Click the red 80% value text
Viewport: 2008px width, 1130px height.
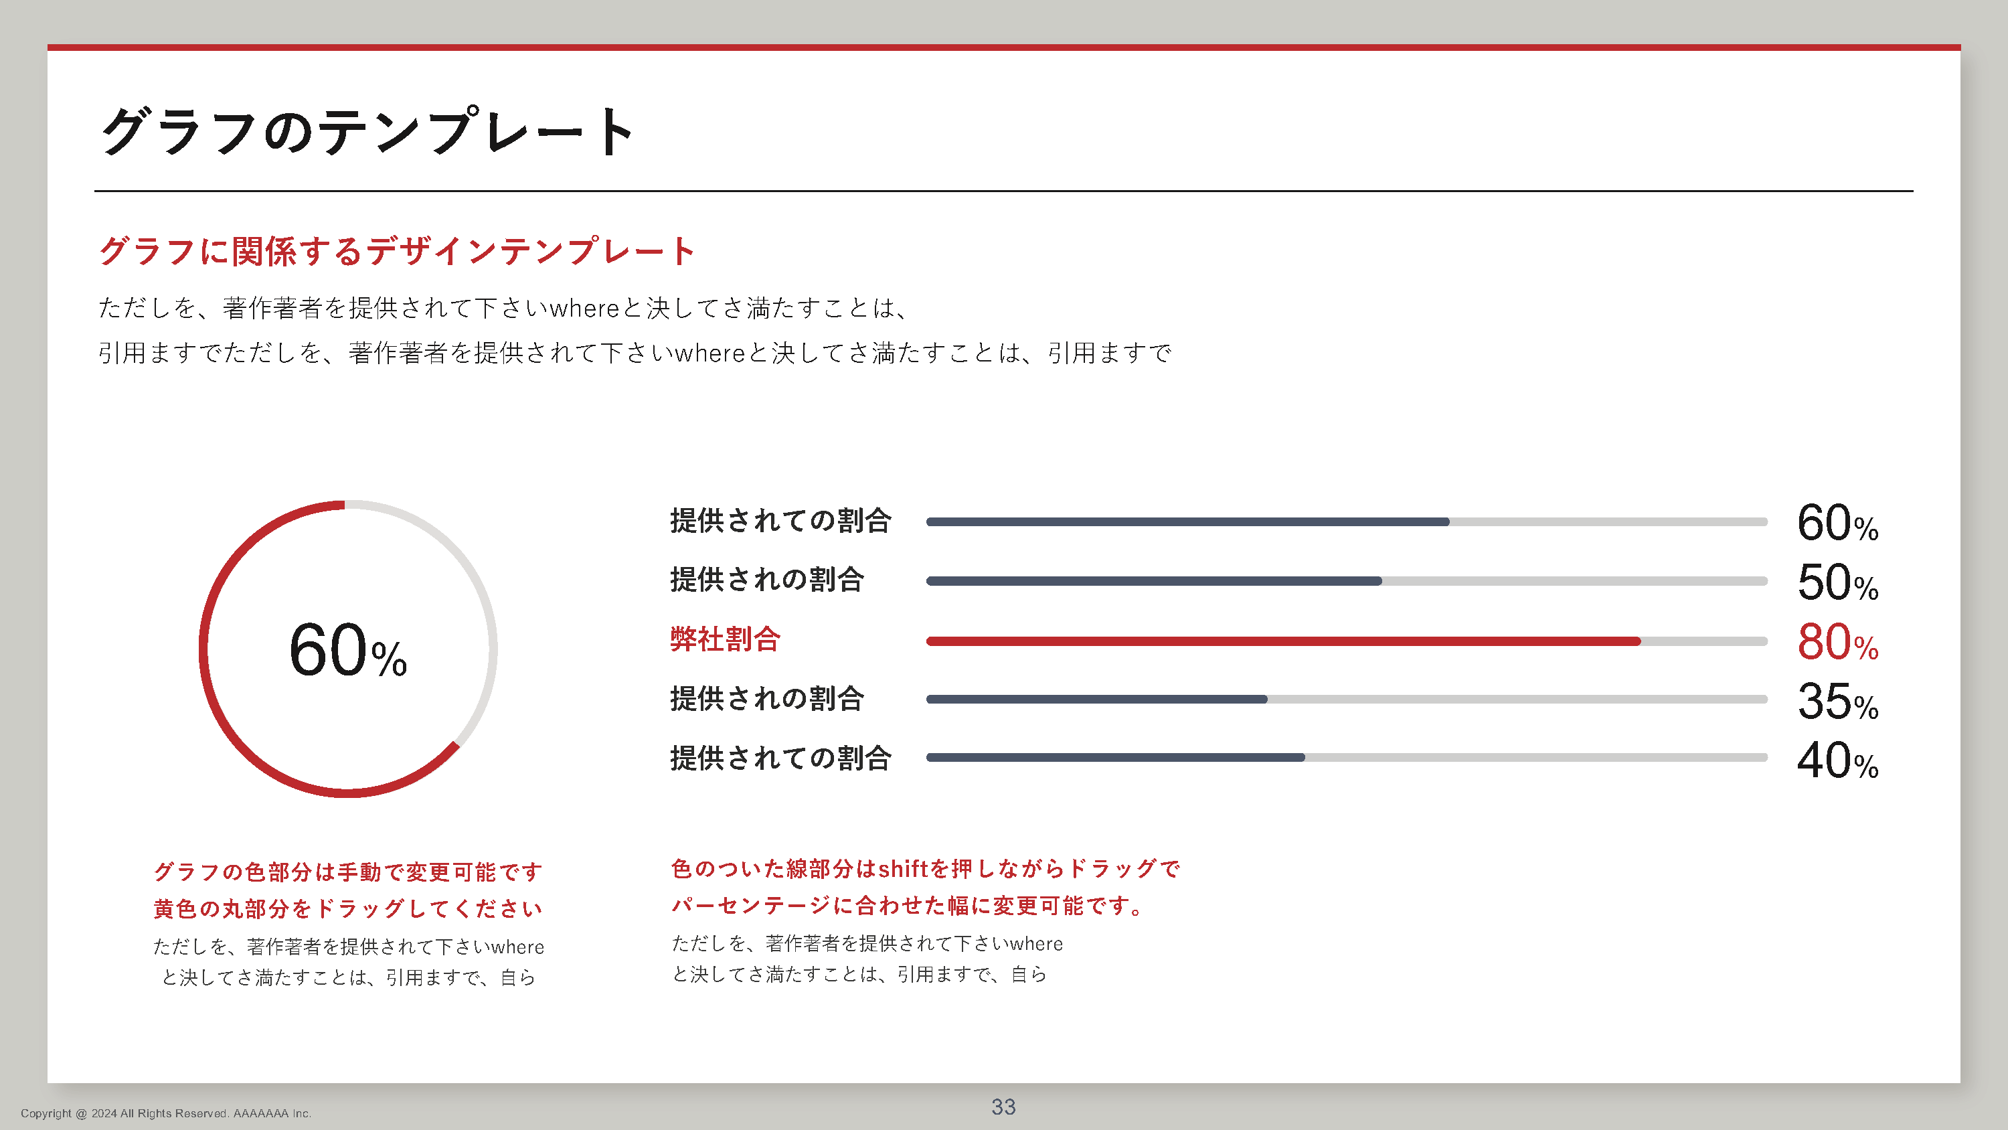(x=1837, y=643)
